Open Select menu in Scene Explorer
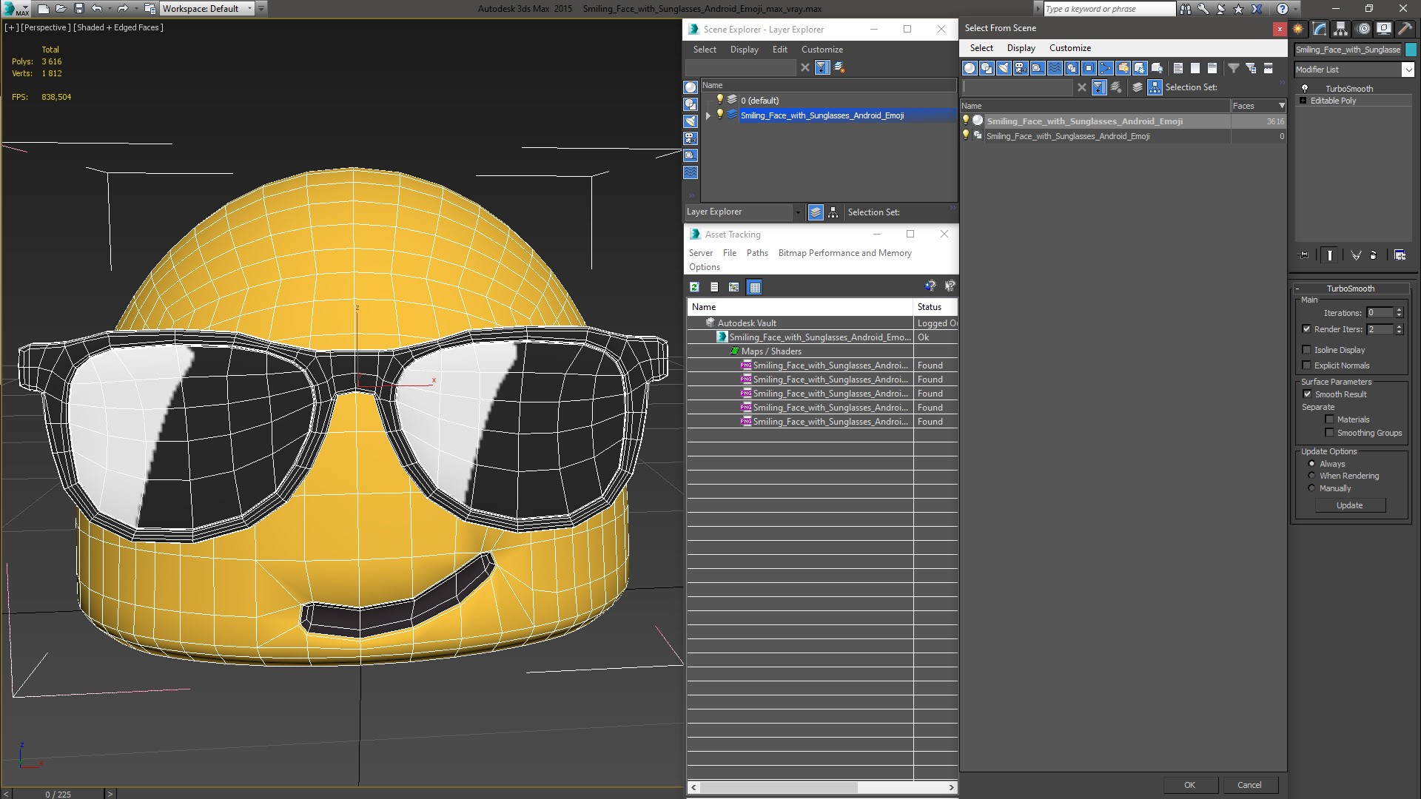The image size is (1421, 799). [x=705, y=50]
